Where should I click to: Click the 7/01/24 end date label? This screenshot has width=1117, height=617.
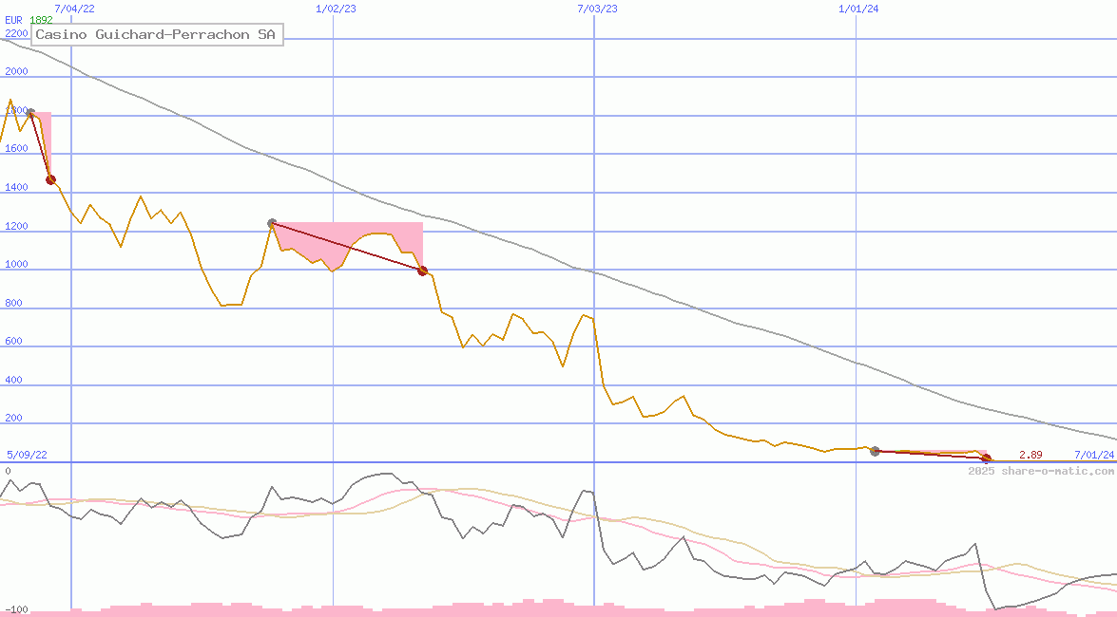[1094, 455]
